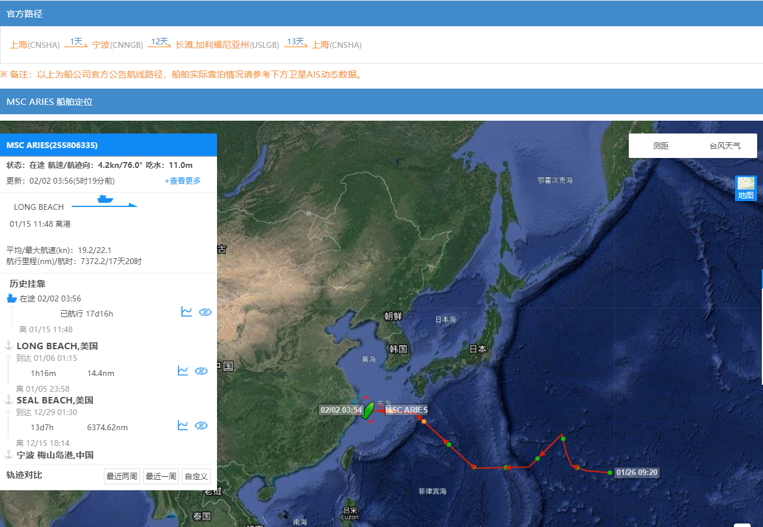Click the 1天 transit arrow
763x527 pixels.
[76, 43]
